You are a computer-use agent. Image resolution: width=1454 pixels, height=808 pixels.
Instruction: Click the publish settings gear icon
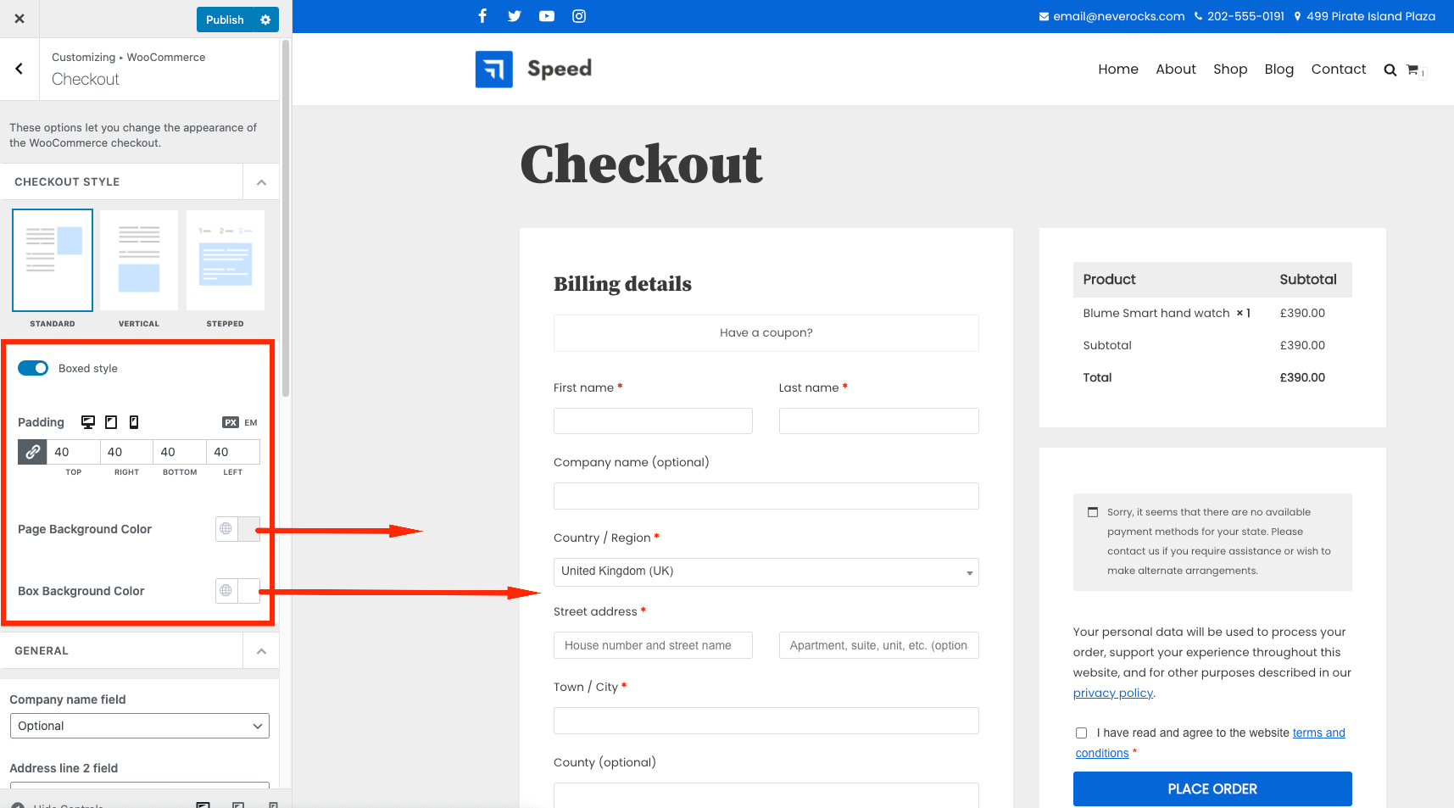pyautogui.click(x=265, y=20)
